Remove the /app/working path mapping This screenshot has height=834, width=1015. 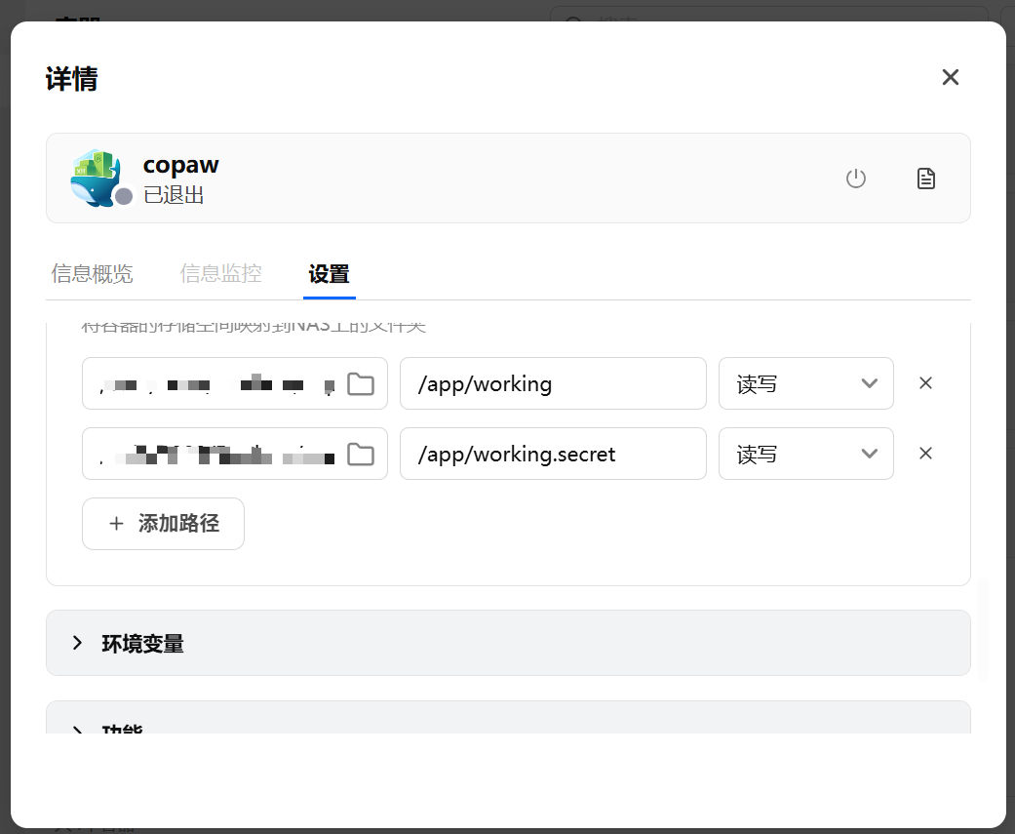(925, 383)
